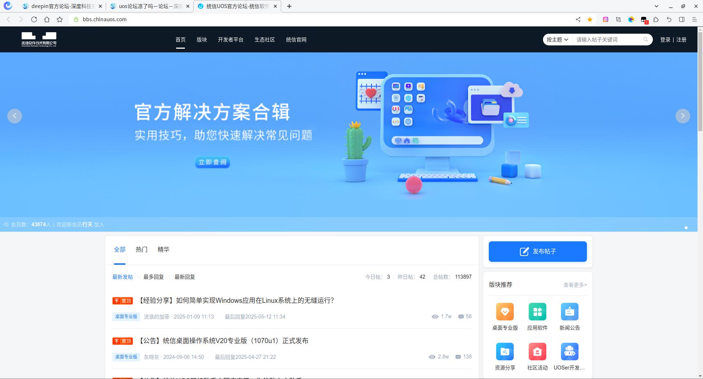The image size is (703, 379).
Task: Open 新闻公告 board icon
Action: click(x=570, y=312)
